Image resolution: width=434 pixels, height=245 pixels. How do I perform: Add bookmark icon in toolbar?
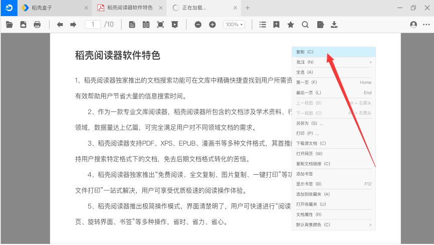(276, 25)
